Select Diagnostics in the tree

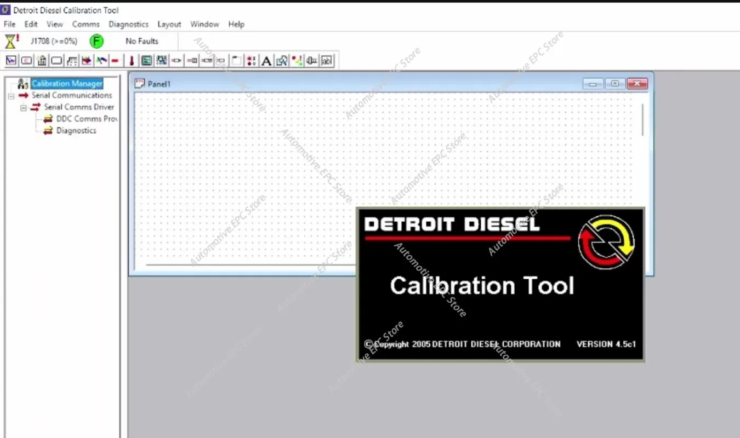(76, 131)
